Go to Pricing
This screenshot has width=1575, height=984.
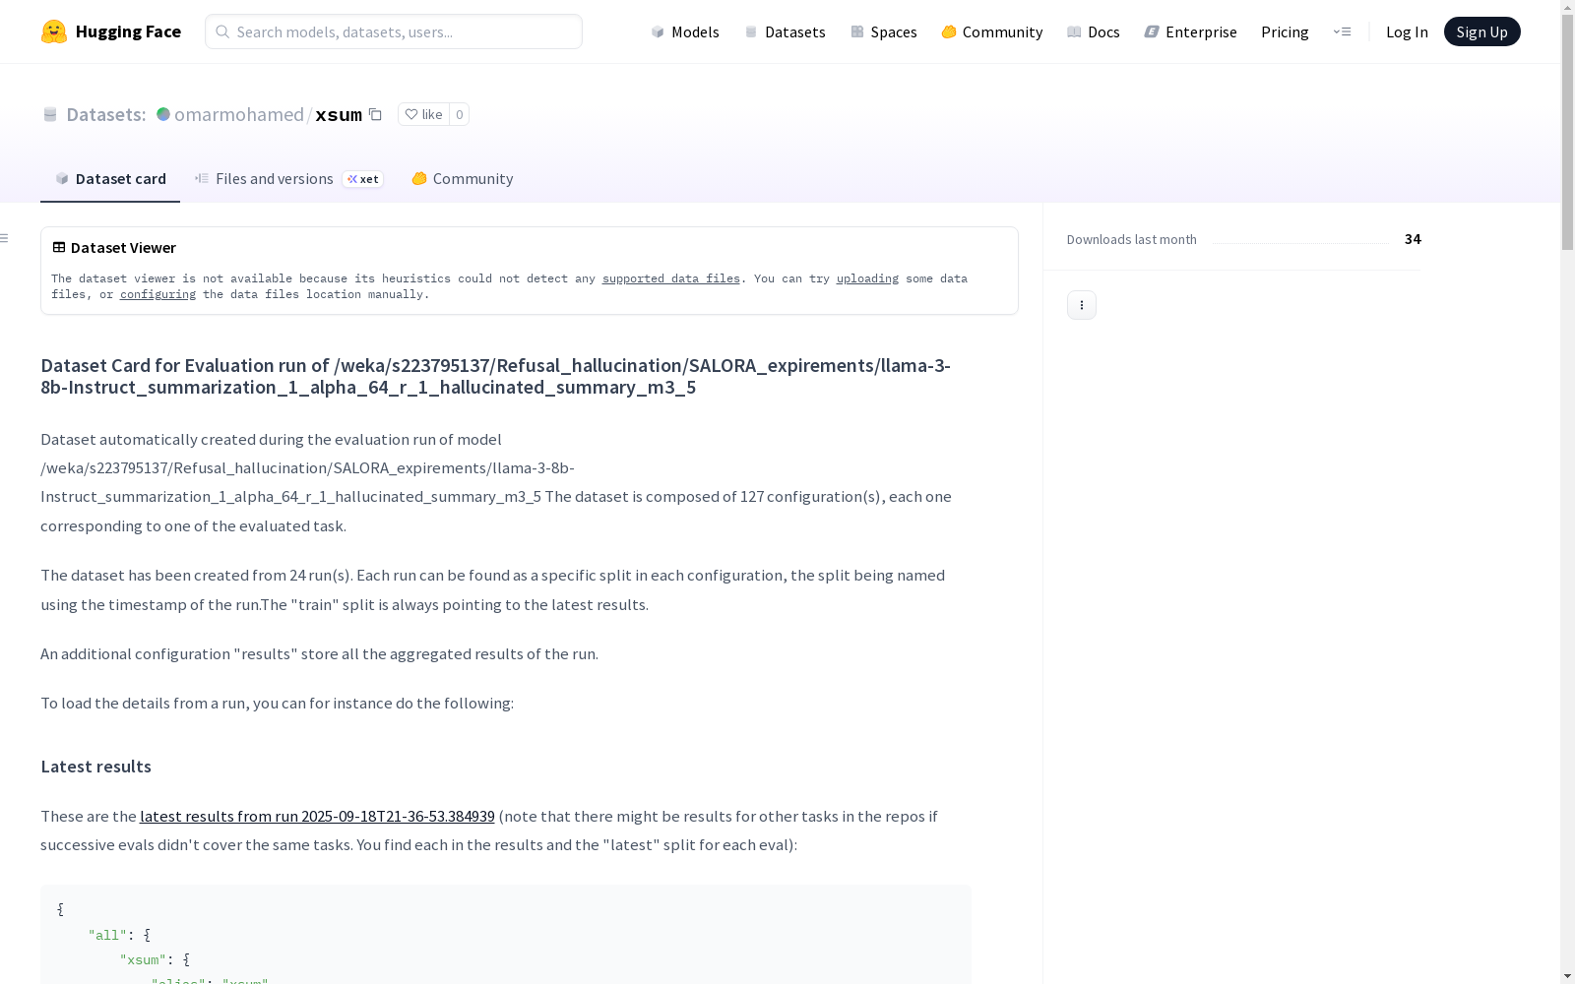tap(1285, 31)
